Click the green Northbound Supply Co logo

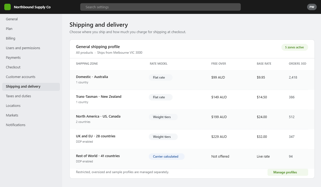(x=7, y=7)
